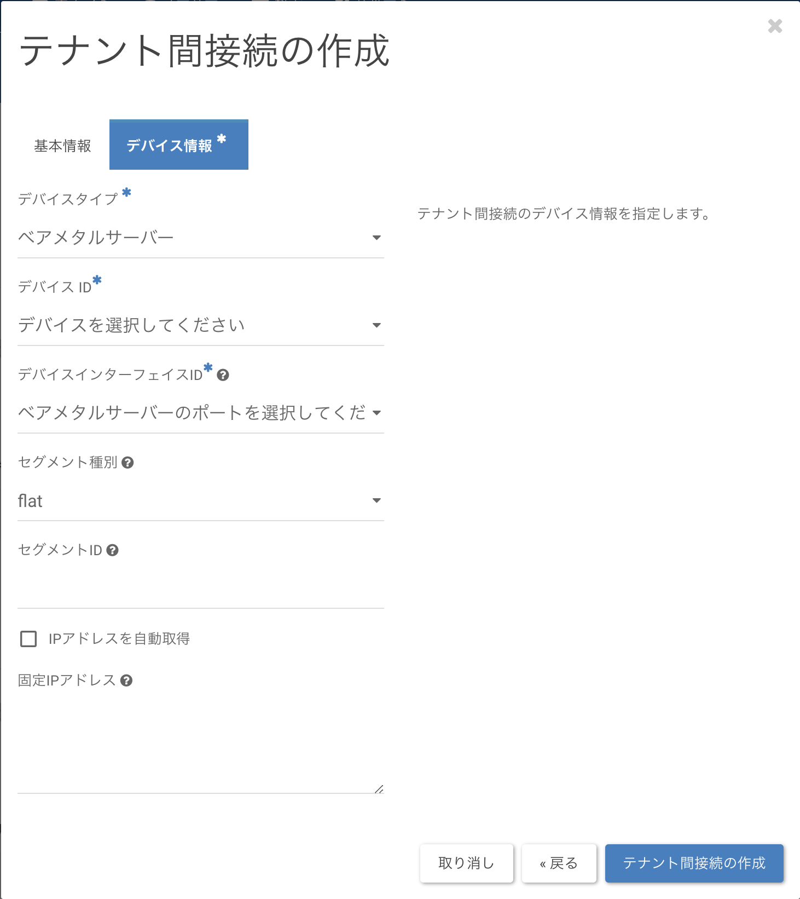Go back with the « 戻る button
Image resolution: width=800 pixels, height=899 pixels.
(x=559, y=863)
